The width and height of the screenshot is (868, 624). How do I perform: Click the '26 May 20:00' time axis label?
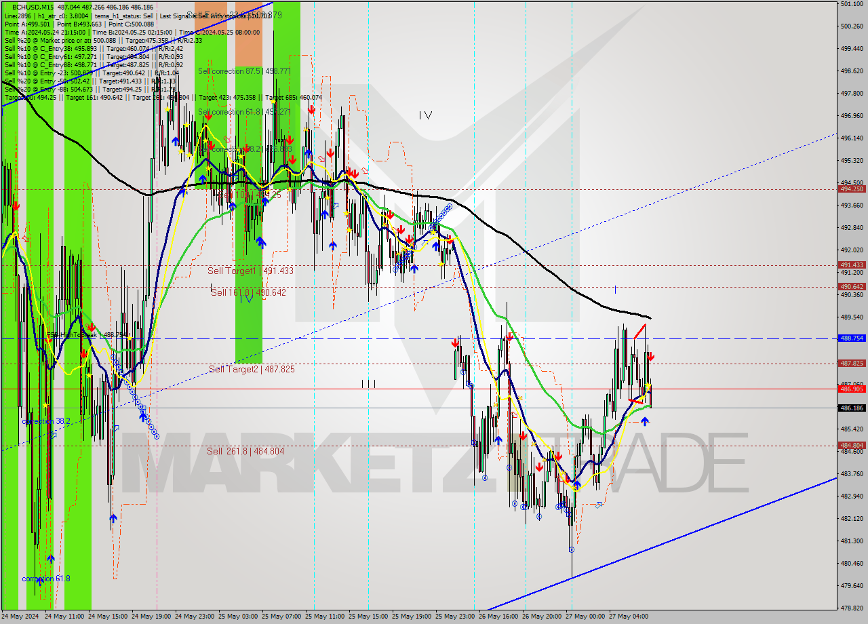click(x=543, y=617)
